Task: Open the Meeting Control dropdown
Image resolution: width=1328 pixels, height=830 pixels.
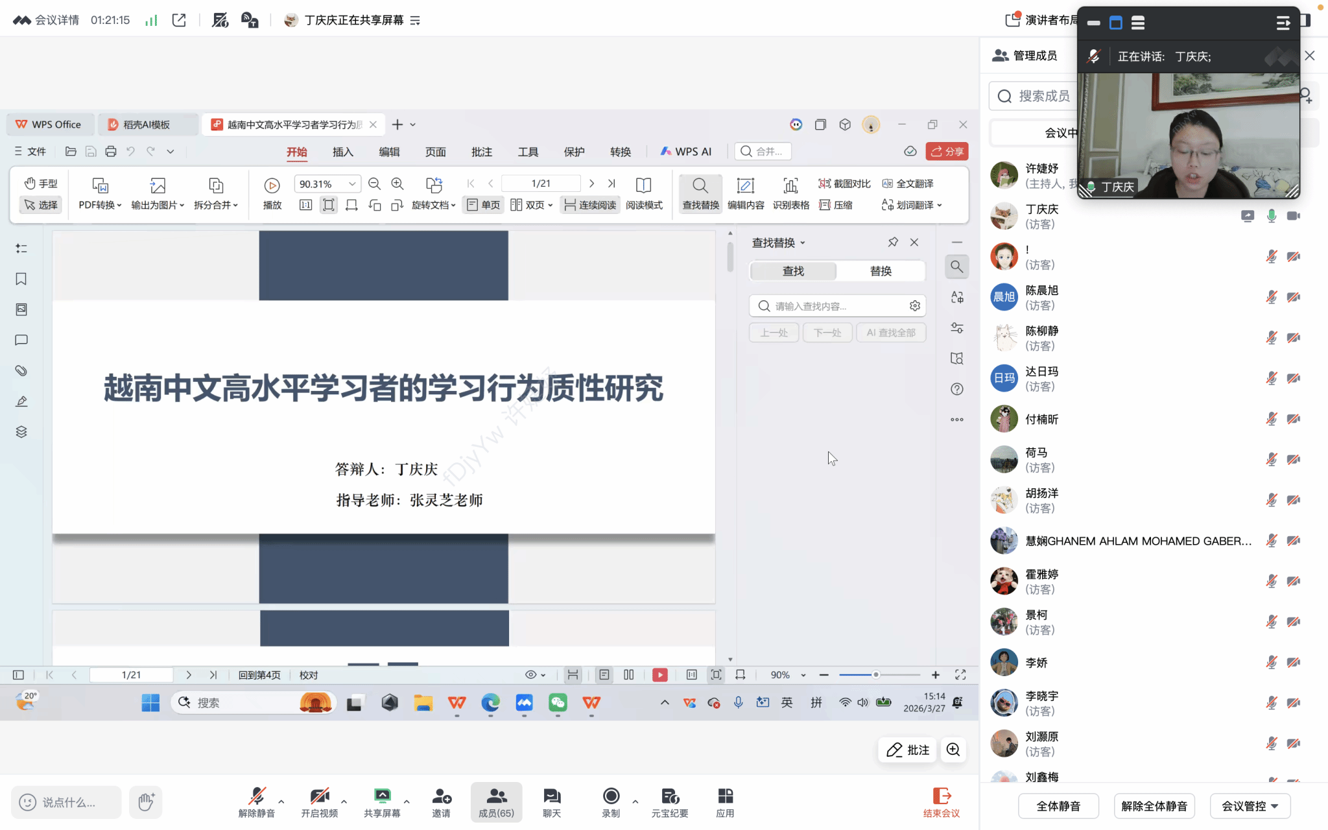Action: coord(1250,806)
